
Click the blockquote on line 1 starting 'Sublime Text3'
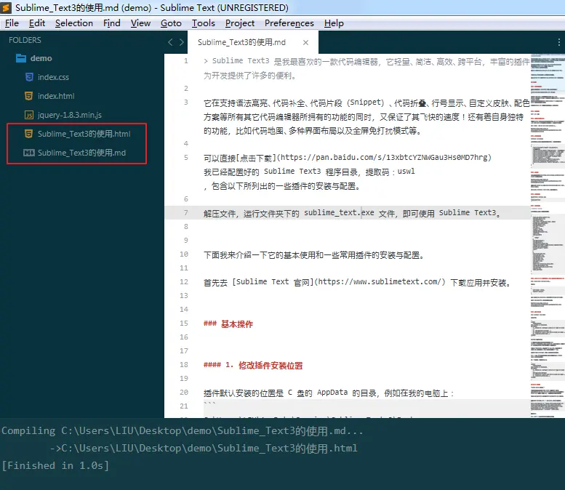[366, 68]
